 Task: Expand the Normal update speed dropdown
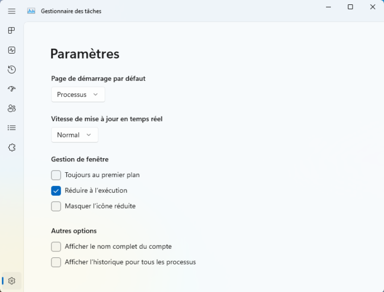click(x=75, y=135)
